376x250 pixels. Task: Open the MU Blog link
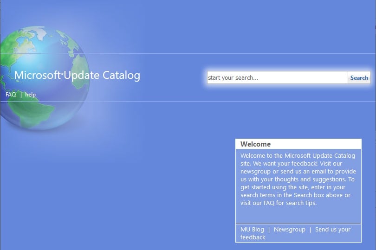pos(252,230)
